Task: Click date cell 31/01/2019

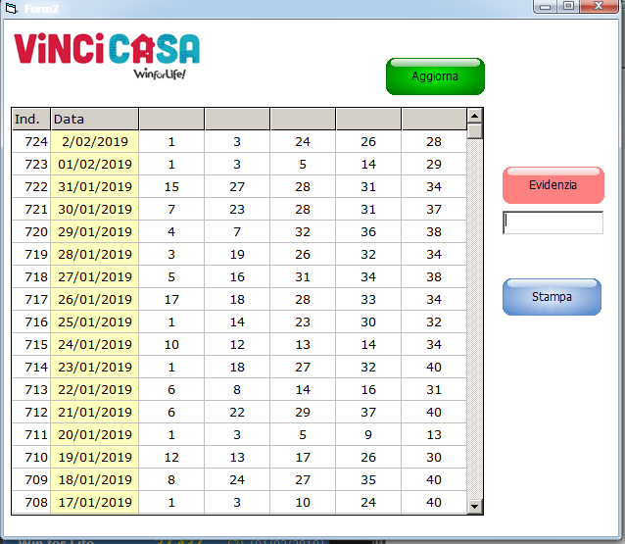Action: [x=94, y=187]
